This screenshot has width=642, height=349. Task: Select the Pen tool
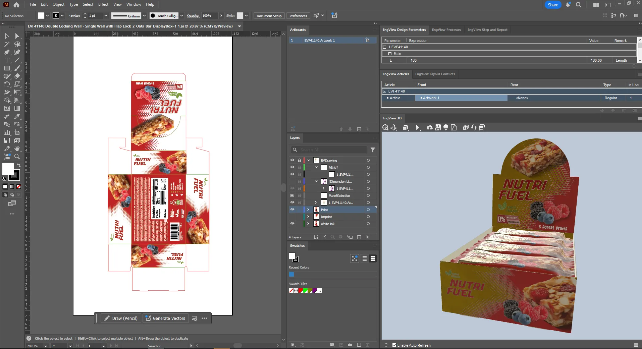[x=7, y=52]
